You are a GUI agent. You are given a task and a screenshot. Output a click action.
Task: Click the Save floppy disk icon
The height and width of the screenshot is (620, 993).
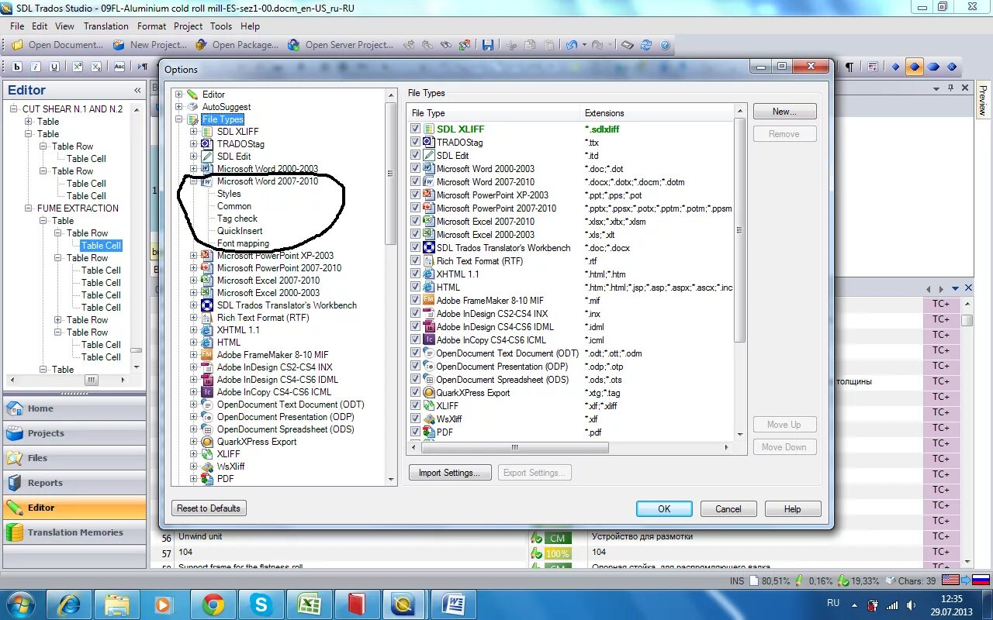[488, 45]
